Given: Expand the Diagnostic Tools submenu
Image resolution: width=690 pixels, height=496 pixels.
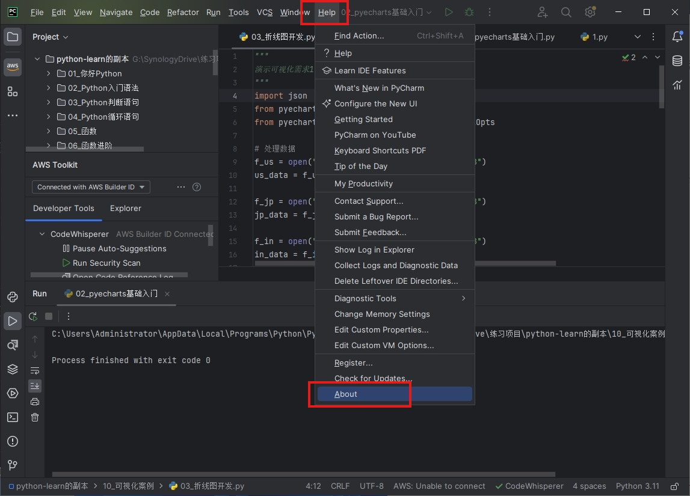Looking at the screenshot, I should [x=395, y=298].
